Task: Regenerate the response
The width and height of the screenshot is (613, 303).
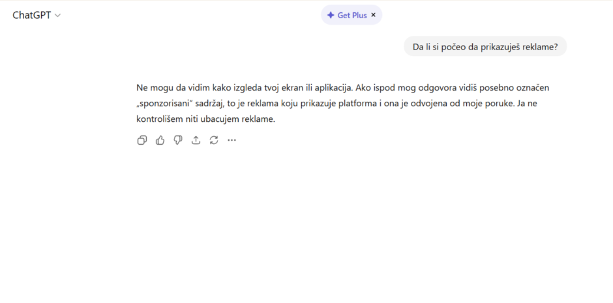Action: (214, 140)
